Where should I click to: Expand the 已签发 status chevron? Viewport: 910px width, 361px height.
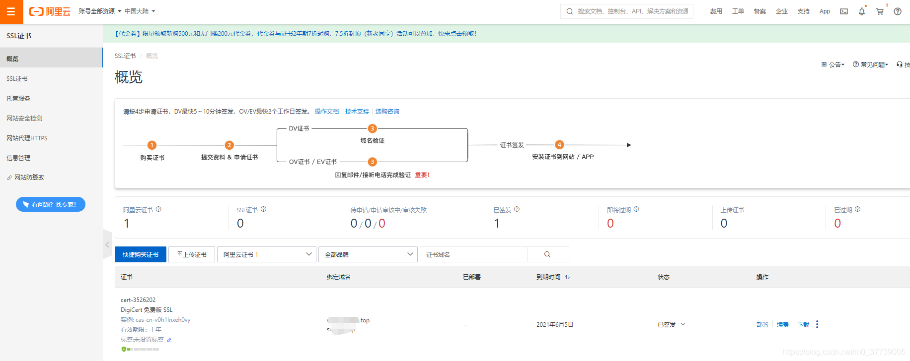coord(683,324)
